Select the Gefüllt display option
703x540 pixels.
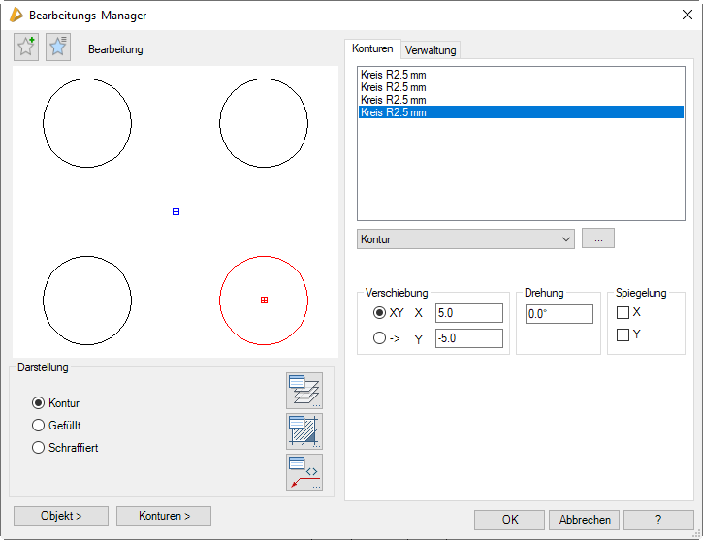pyautogui.click(x=39, y=426)
